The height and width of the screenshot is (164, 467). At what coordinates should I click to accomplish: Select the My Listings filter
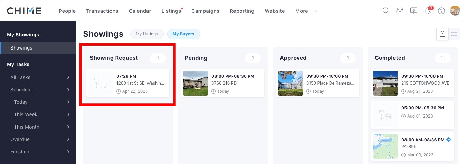(147, 34)
